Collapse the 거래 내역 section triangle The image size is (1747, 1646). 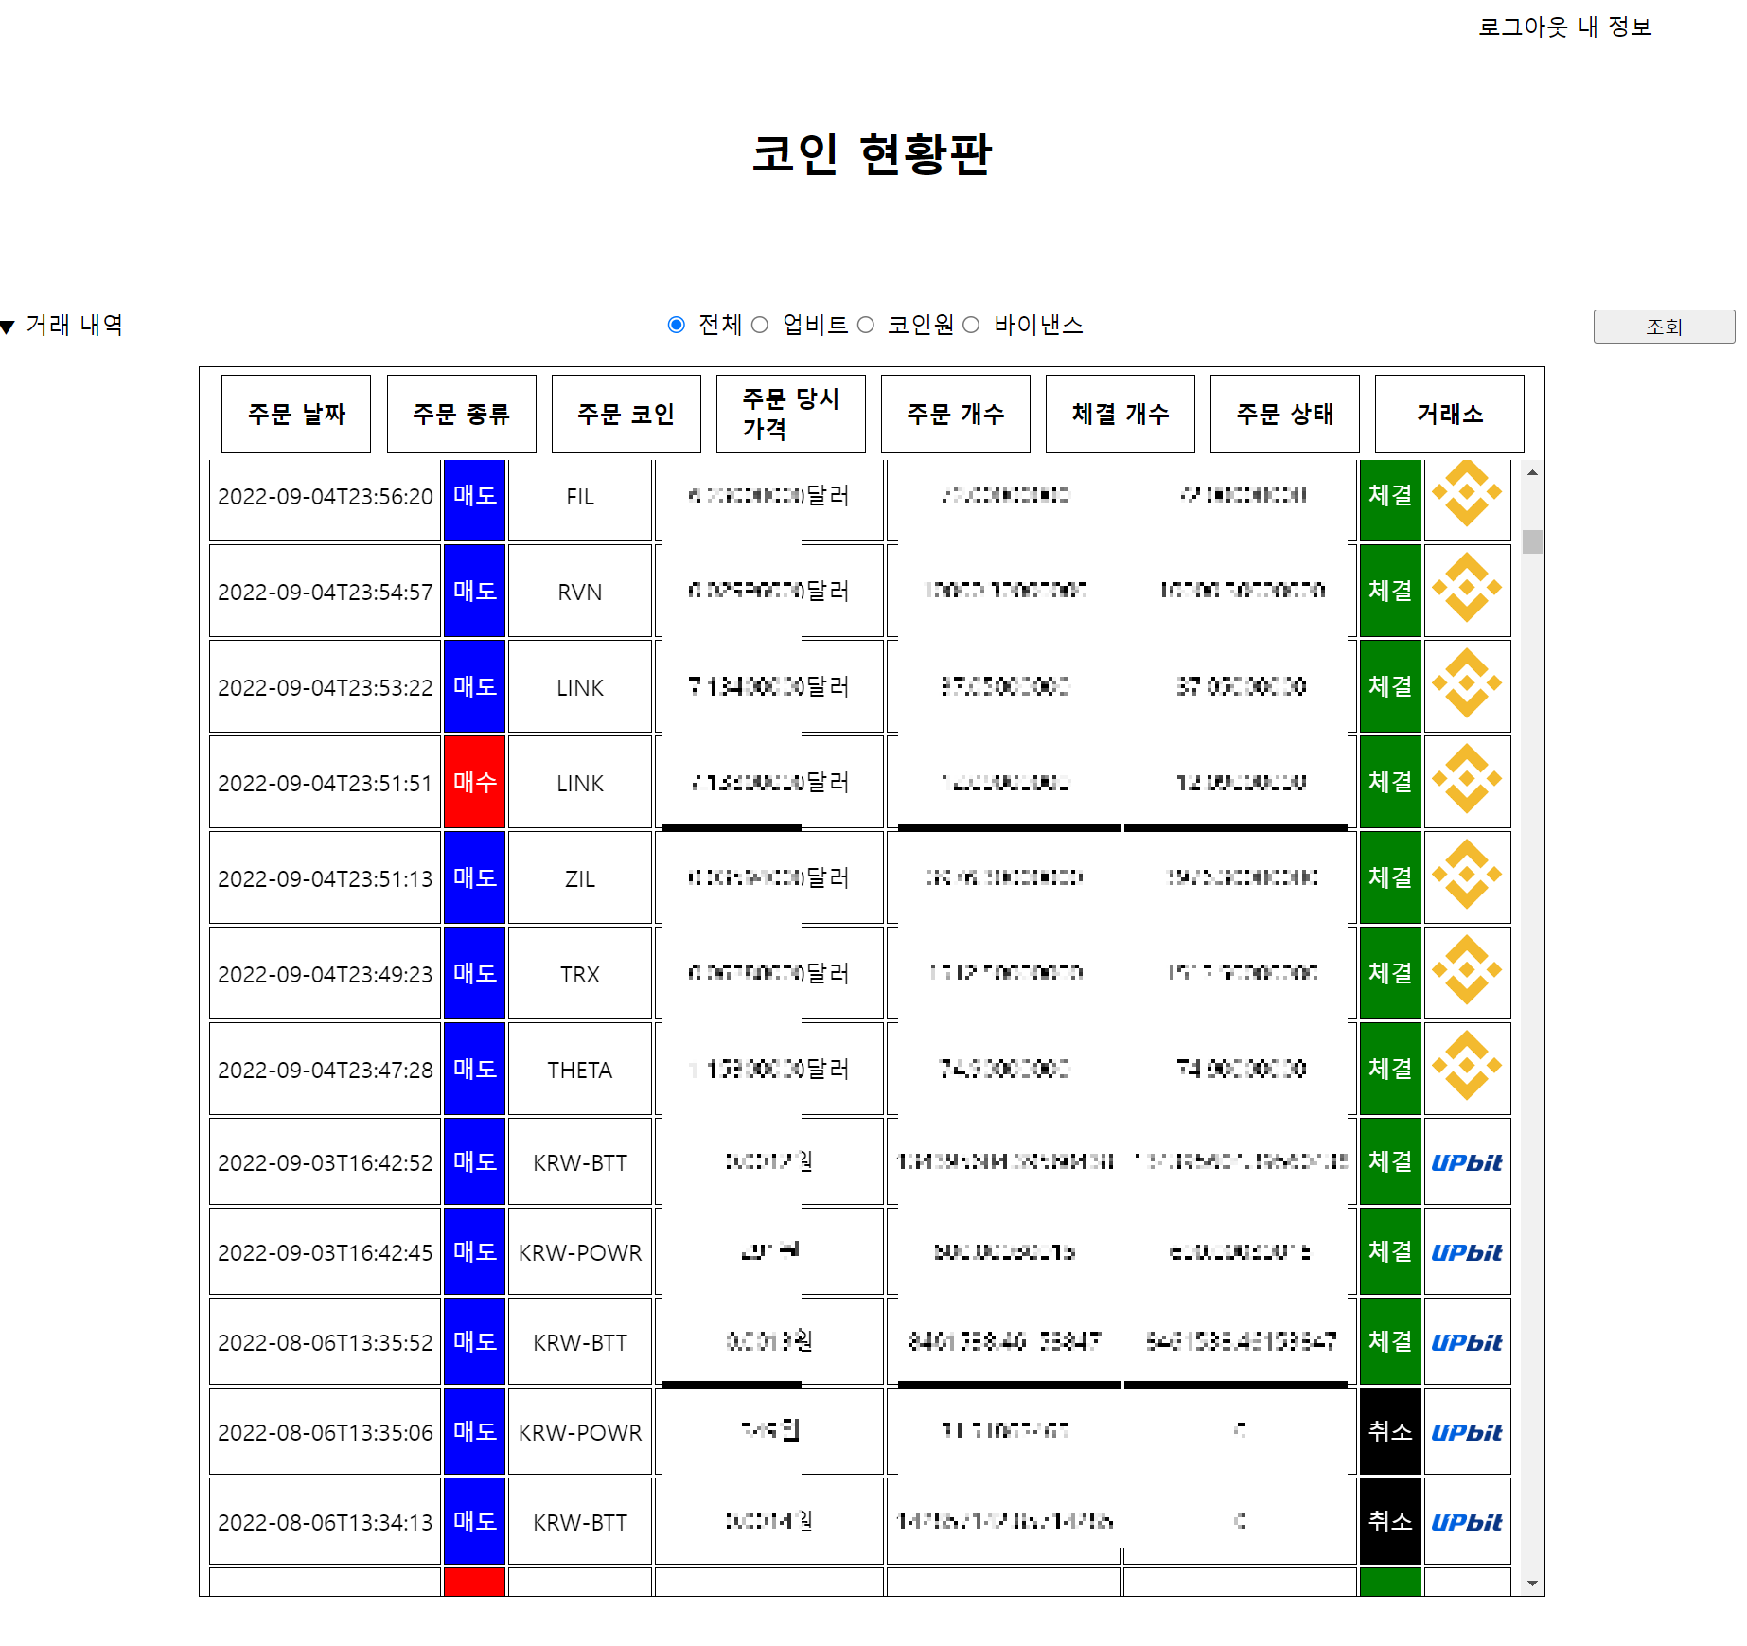8,327
